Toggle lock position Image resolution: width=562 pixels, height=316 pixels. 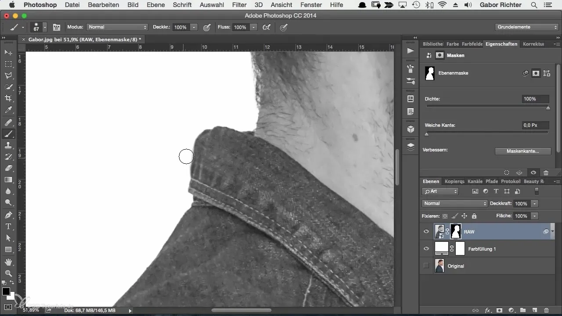465,216
